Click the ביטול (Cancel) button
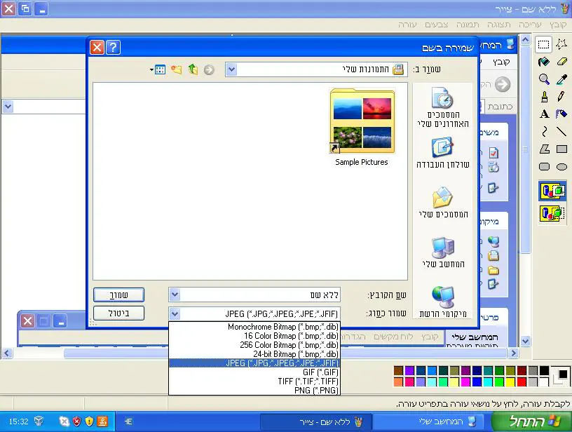Viewport: 572px width, 432px height. tap(118, 313)
